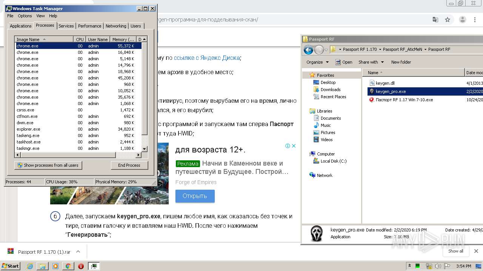
Task: Open Recent Places in Explorer sidebar
Action: coord(333,97)
